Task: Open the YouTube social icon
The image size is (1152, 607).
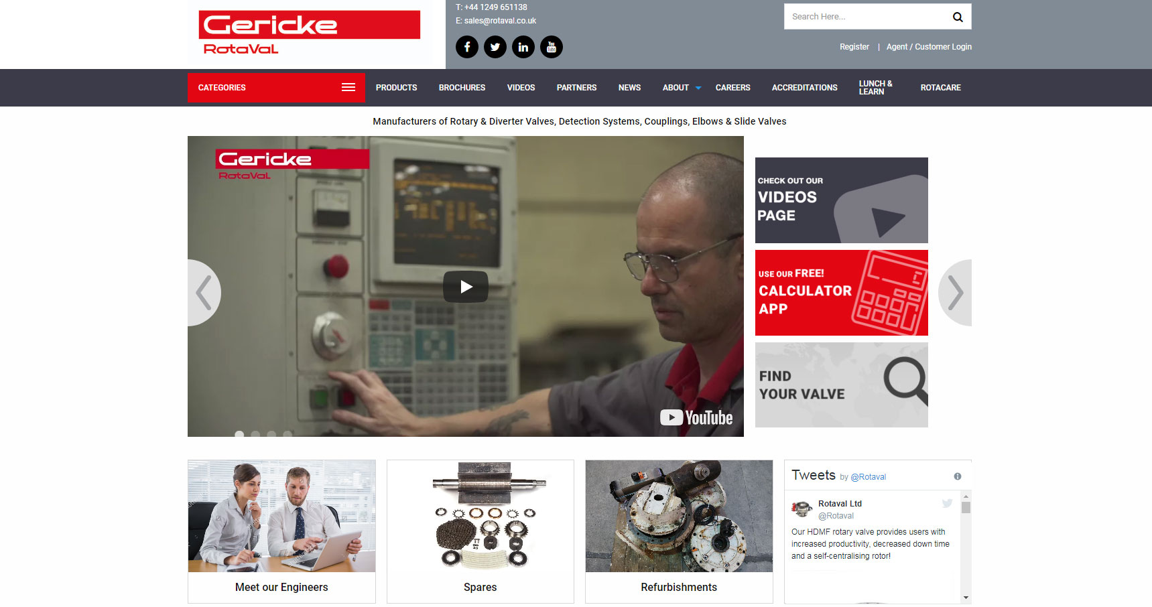Action: click(x=552, y=47)
